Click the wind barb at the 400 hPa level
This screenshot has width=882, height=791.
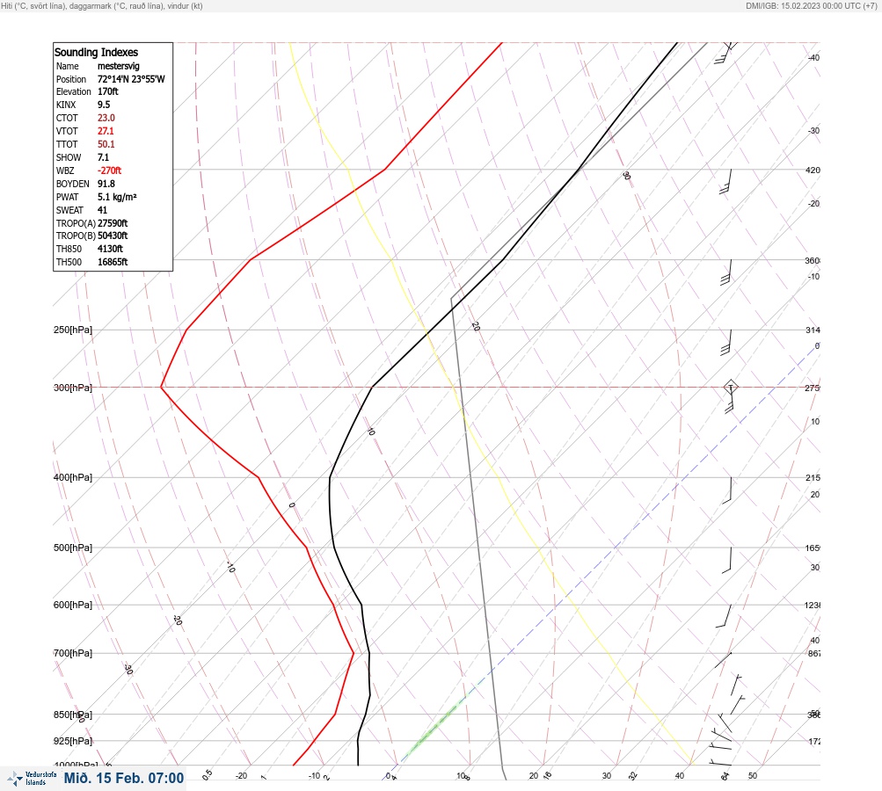(728, 490)
